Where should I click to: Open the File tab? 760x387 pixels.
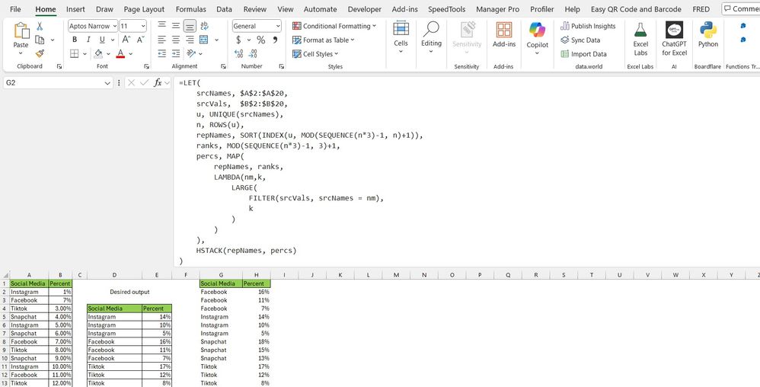15,9
